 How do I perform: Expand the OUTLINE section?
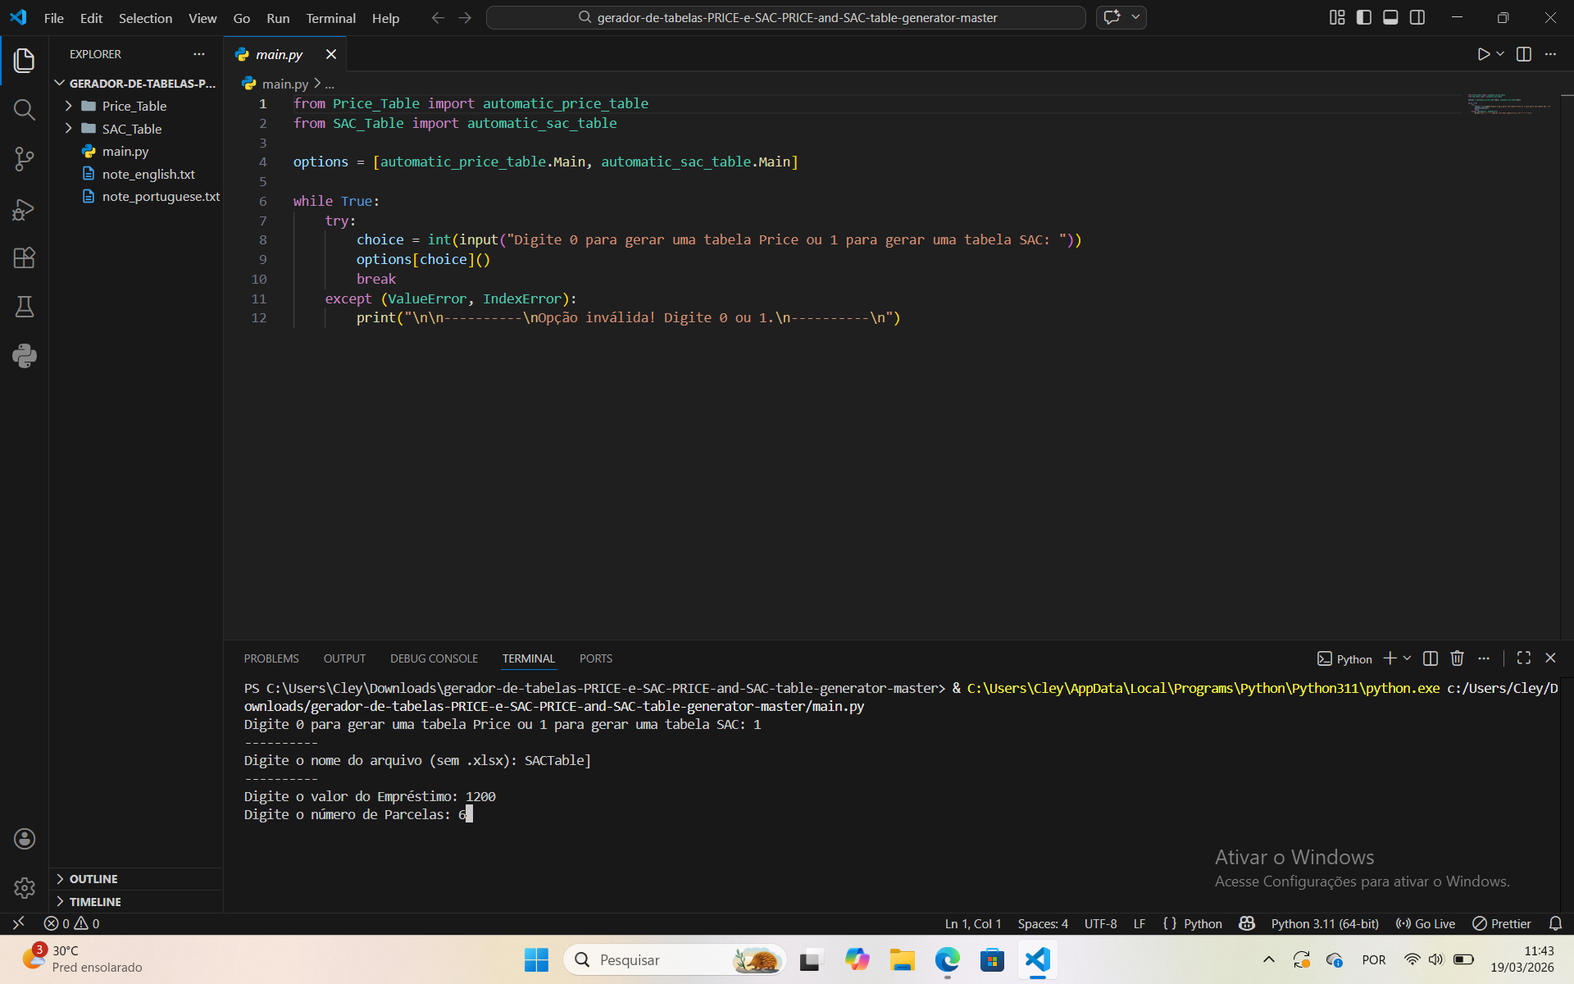(93, 879)
